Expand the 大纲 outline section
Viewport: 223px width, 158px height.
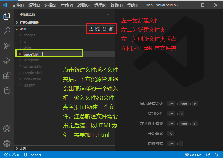(22, 148)
